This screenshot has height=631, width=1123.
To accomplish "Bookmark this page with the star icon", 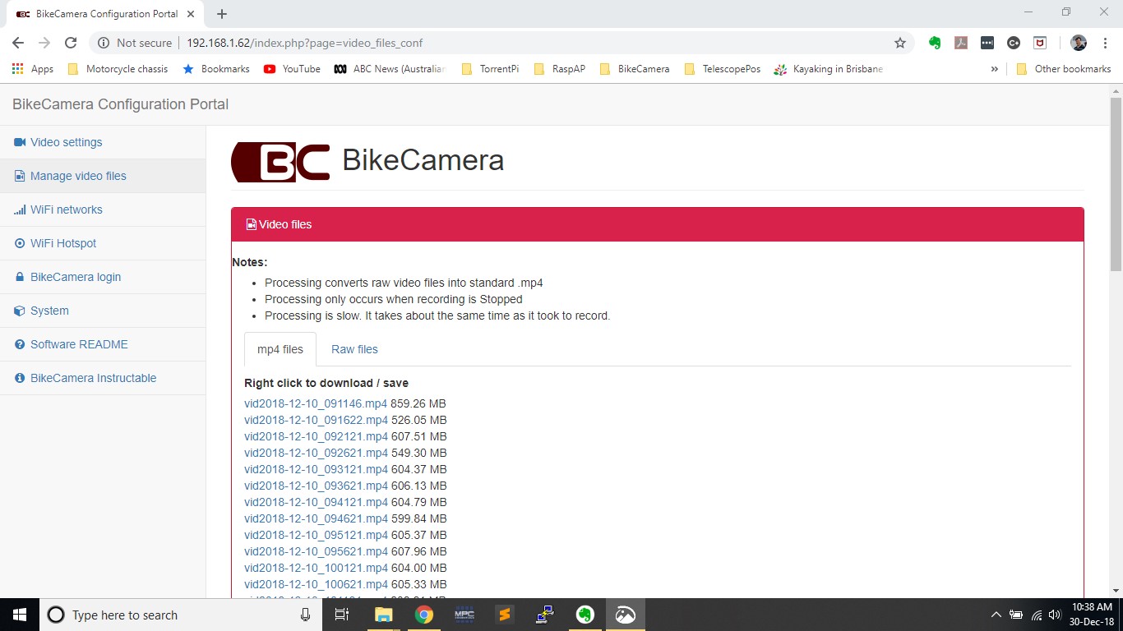I will [900, 42].
